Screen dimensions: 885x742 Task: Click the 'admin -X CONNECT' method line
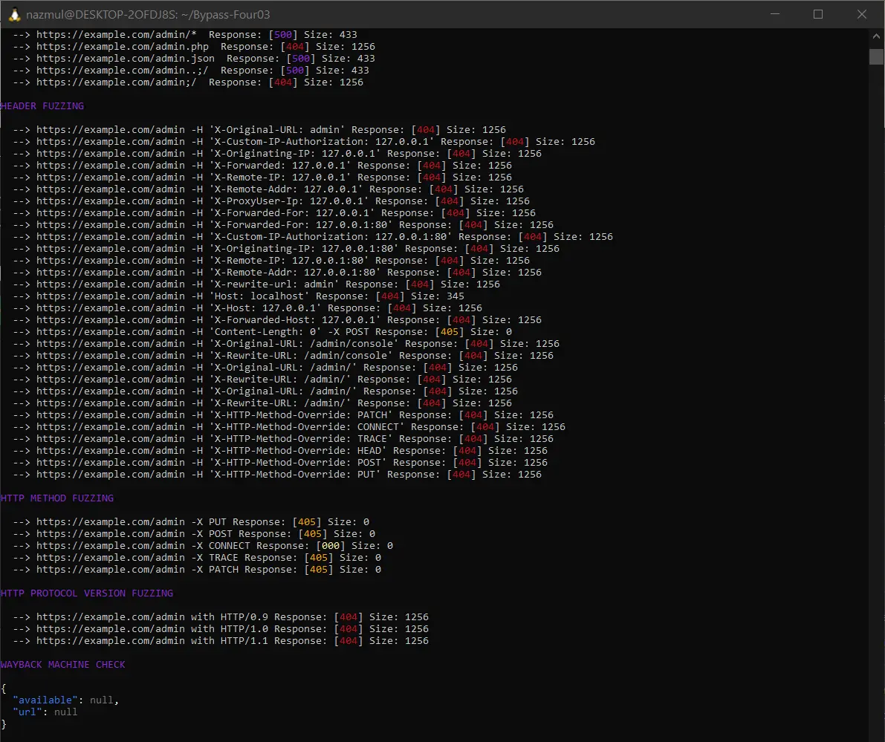[203, 546]
